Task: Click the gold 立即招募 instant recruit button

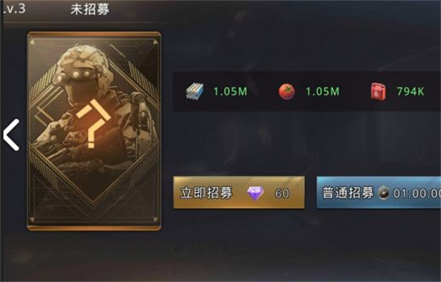Action: point(239,192)
